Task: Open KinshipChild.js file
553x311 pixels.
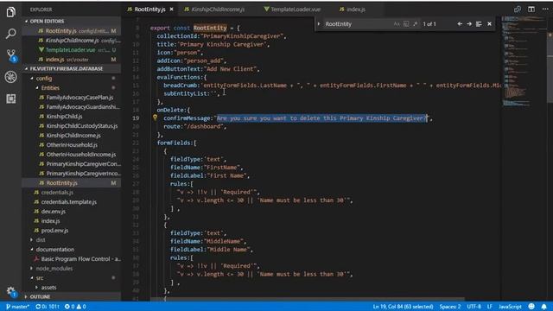Action: pyautogui.click(x=64, y=117)
